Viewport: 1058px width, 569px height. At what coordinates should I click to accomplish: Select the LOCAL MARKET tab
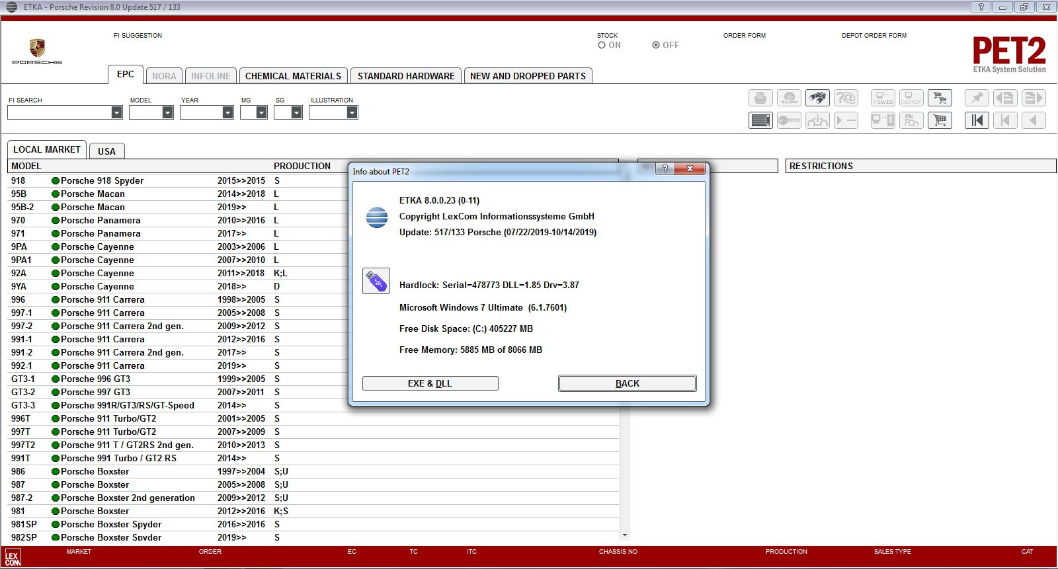point(47,149)
